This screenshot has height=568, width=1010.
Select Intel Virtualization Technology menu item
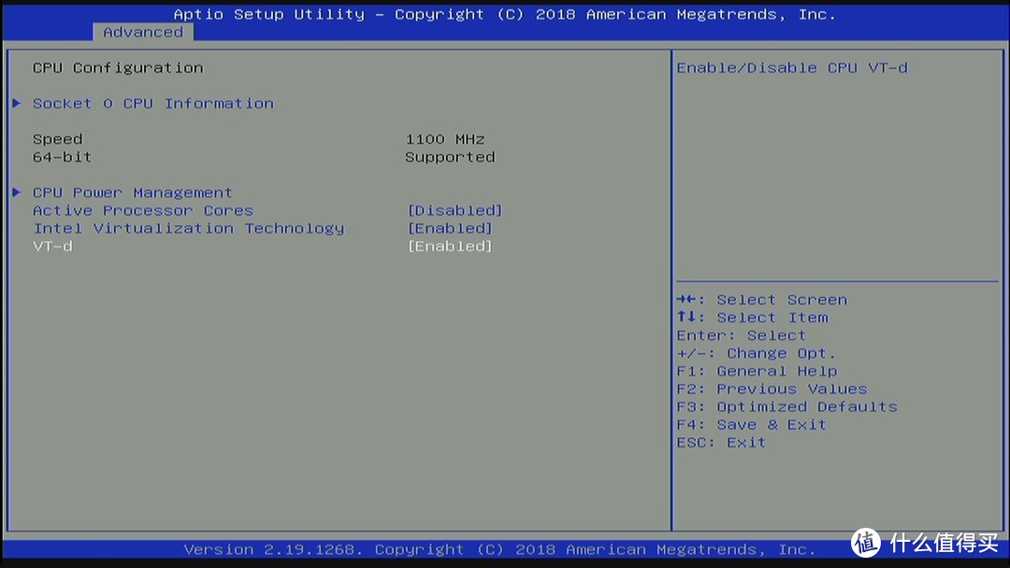pos(189,228)
